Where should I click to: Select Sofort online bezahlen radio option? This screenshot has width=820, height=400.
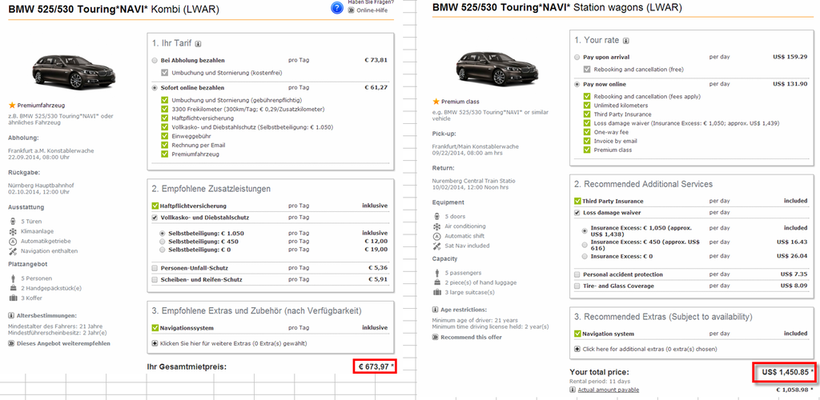155,88
